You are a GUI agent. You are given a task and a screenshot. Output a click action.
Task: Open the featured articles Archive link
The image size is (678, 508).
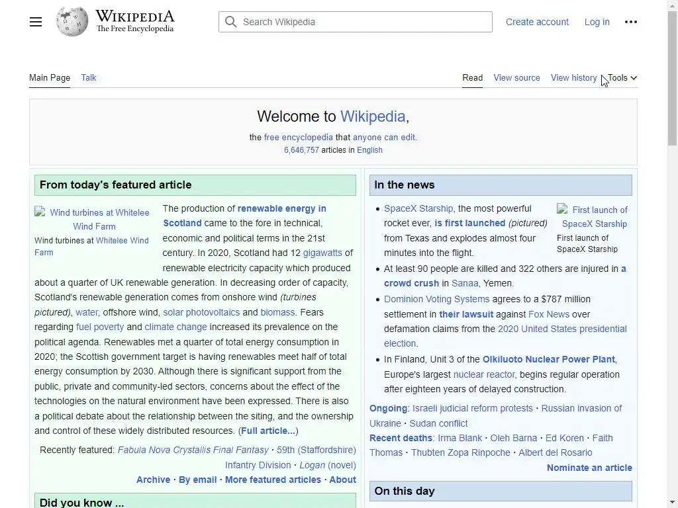pyautogui.click(x=153, y=480)
